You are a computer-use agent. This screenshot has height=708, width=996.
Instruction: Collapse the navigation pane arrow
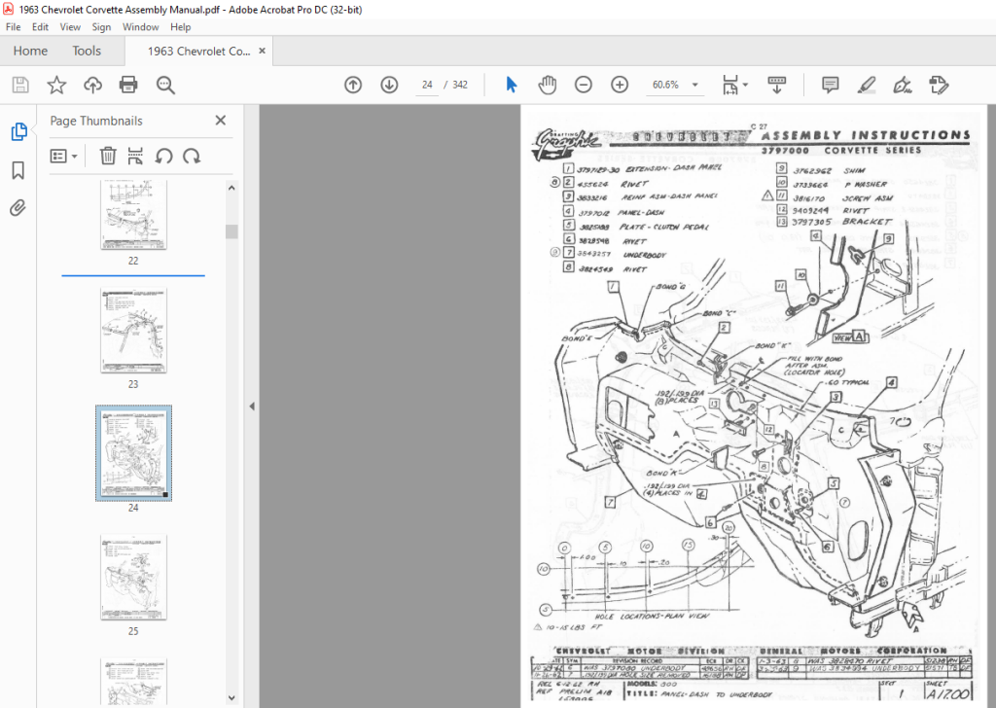(x=252, y=407)
